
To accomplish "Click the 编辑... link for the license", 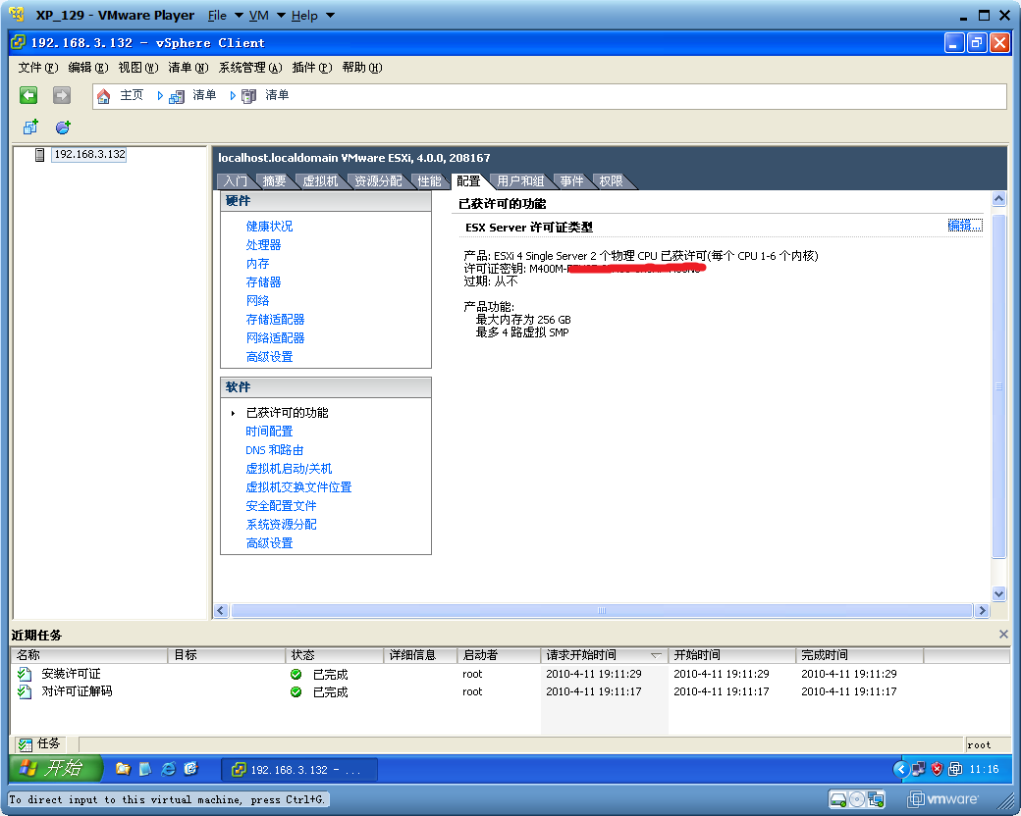I will (965, 226).
